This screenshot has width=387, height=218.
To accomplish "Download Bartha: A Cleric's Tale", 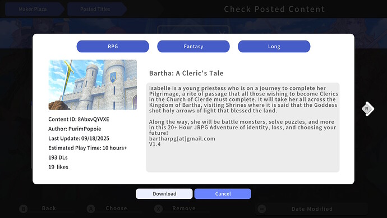I will tap(164, 194).
